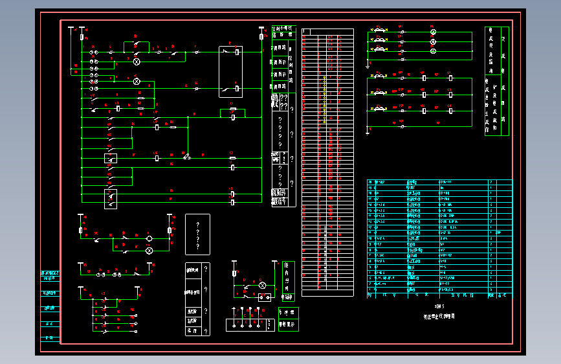Click the two-hole socket box symbol
Image resolution: width=561 pixels, height=364 pixels.
click(x=265, y=297)
